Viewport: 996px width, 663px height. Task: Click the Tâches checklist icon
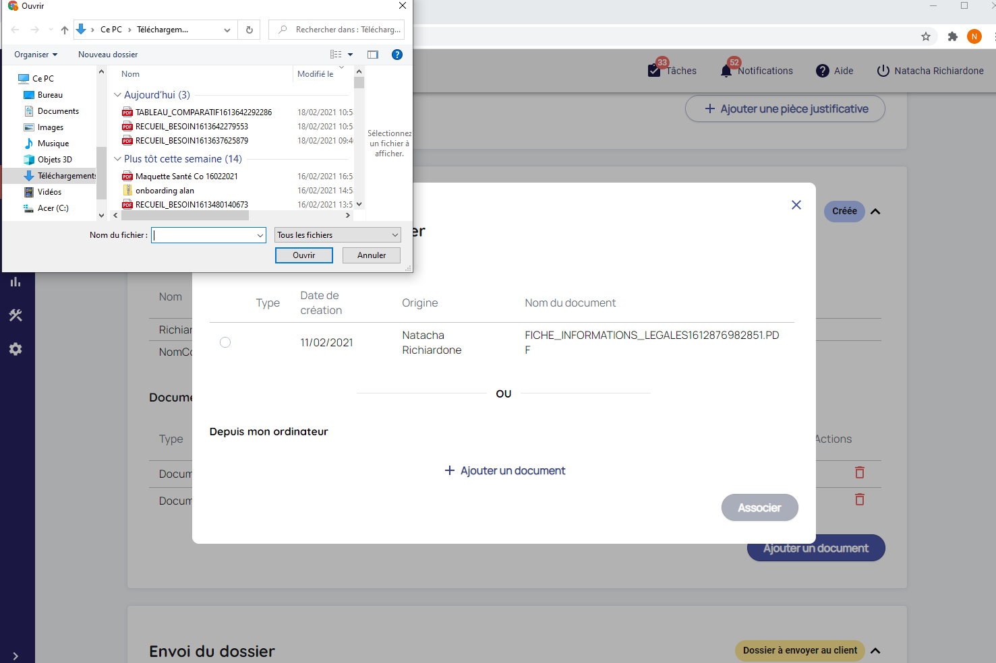(x=654, y=71)
